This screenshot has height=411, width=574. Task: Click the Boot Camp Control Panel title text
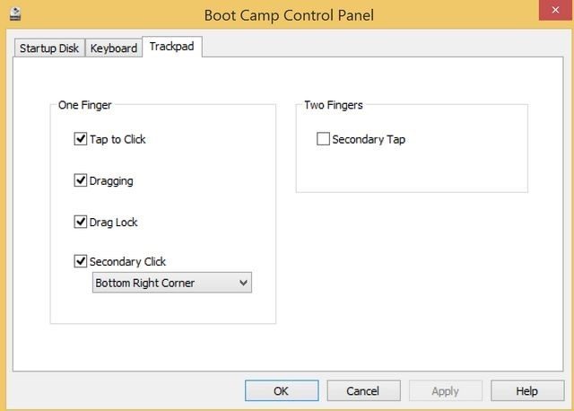click(289, 14)
